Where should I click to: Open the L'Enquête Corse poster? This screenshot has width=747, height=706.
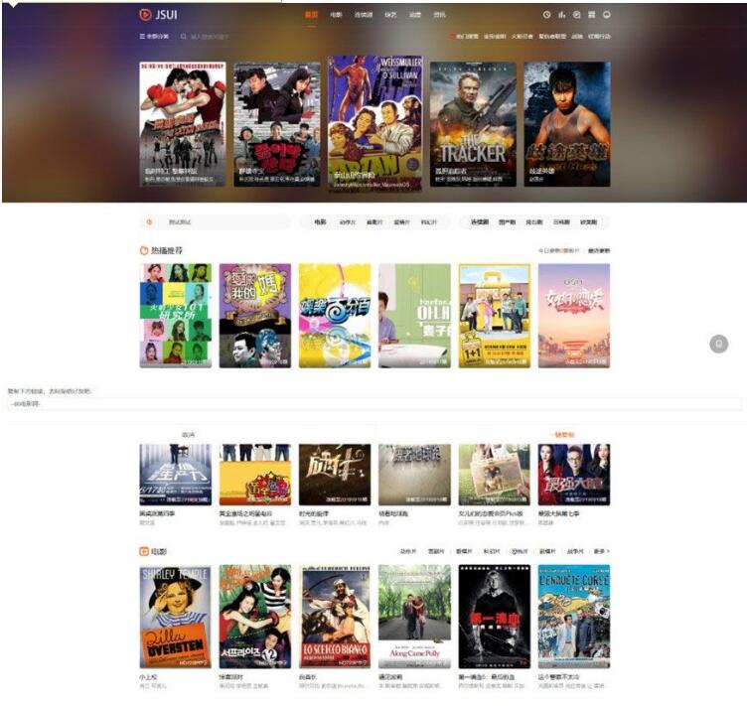pyautogui.click(x=574, y=617)
